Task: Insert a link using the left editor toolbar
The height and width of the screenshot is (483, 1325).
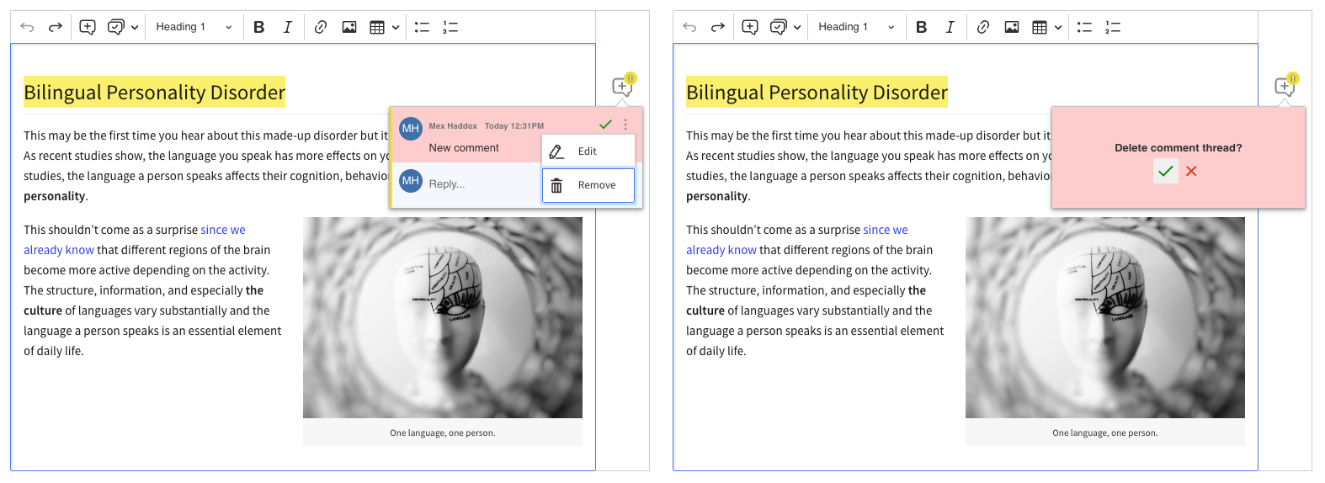Action: 320,27
